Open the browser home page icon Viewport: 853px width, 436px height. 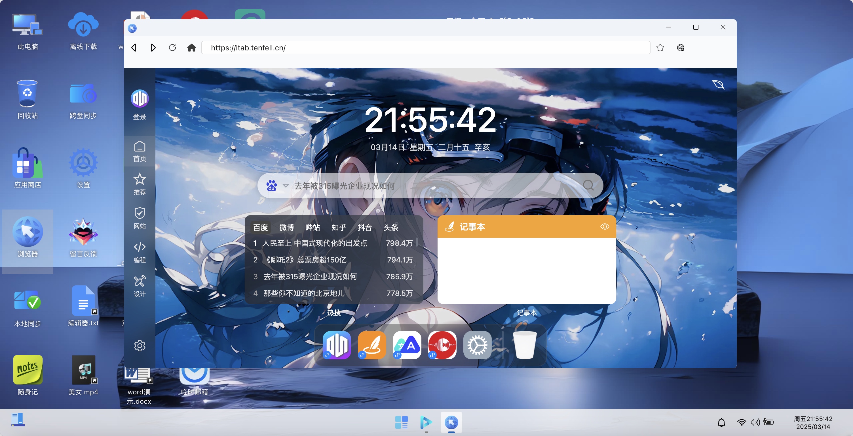(x=191, y=48)
